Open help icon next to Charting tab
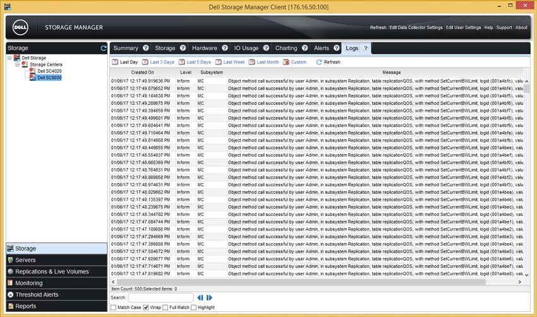The image size is (537, 317). coord(305,48)
